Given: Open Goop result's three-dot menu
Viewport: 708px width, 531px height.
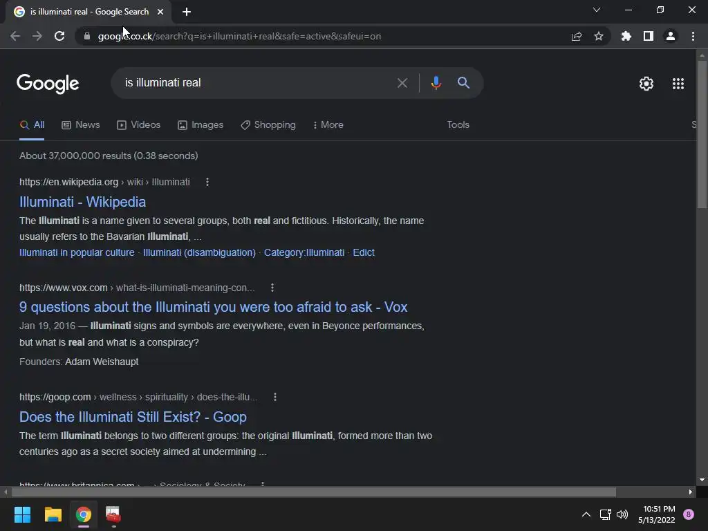Looking at the screenshot, I should tap(275, 397).
